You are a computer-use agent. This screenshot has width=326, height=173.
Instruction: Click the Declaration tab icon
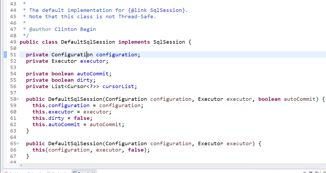coord(49,172)
